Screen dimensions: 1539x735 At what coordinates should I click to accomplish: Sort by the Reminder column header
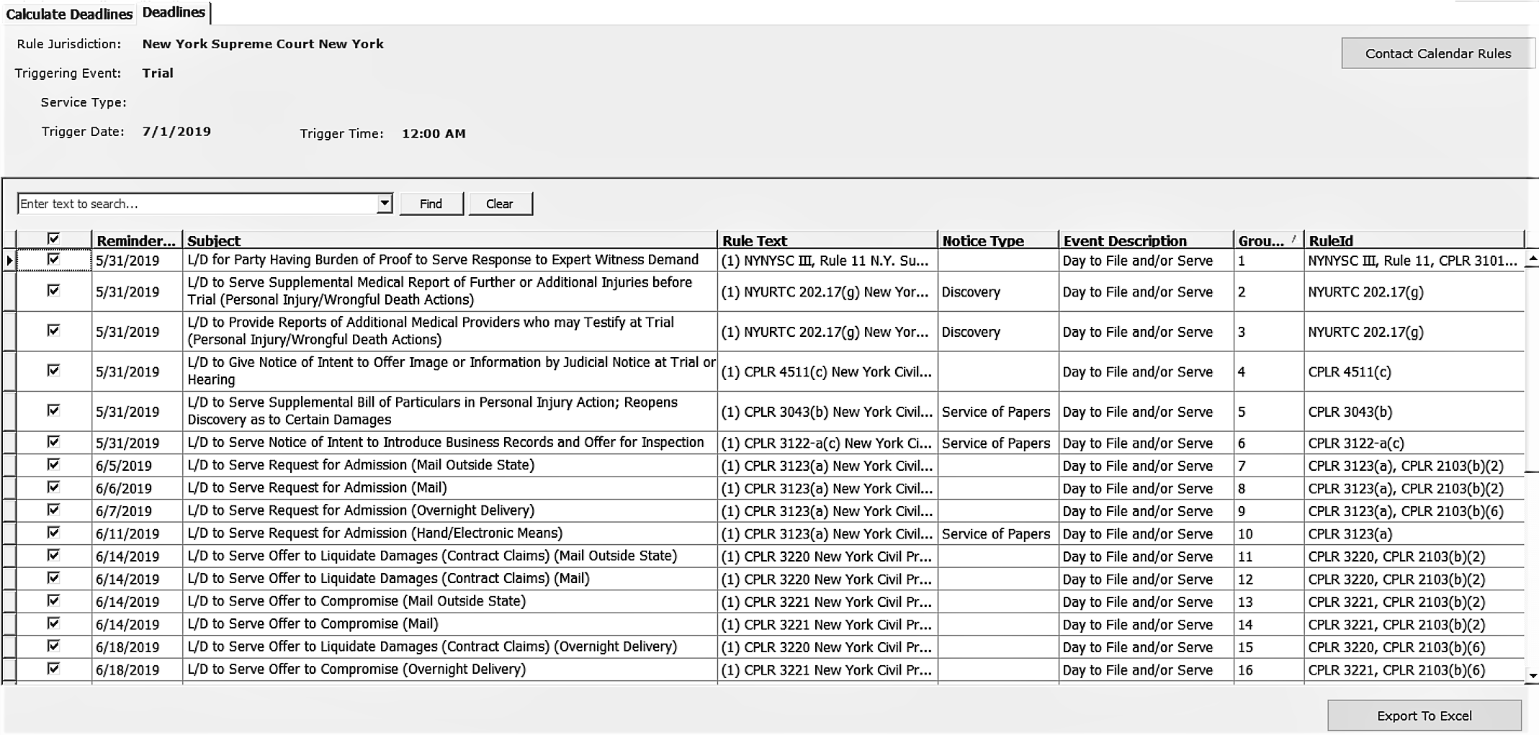[137, 240]
